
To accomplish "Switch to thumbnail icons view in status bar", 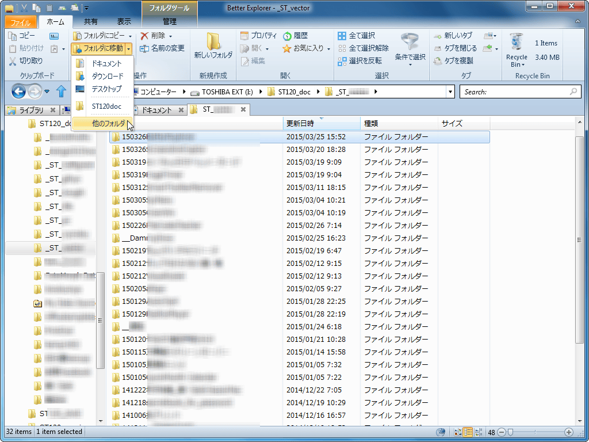I will pyautogui.click(x=458, y=432).
